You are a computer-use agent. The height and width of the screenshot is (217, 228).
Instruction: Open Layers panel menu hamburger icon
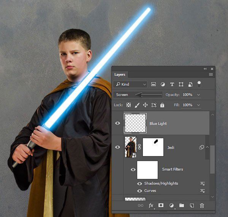point(211,74)
